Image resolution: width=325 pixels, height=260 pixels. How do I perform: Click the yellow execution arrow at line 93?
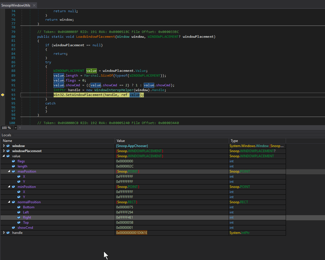(3, 95)
